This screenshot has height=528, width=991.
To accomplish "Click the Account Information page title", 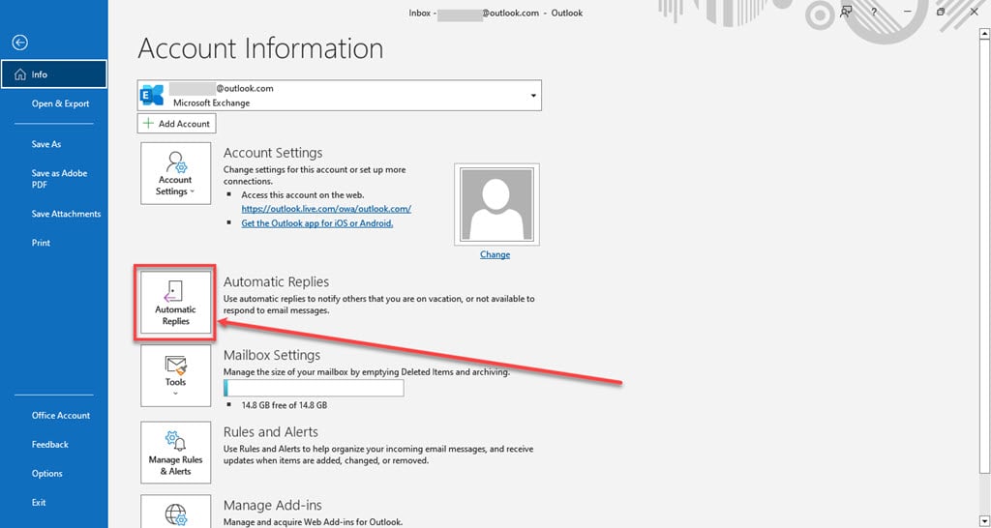I will coord(260,48).
